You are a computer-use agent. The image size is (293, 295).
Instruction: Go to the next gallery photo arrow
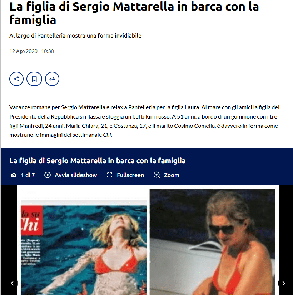[x=284, y=283]
